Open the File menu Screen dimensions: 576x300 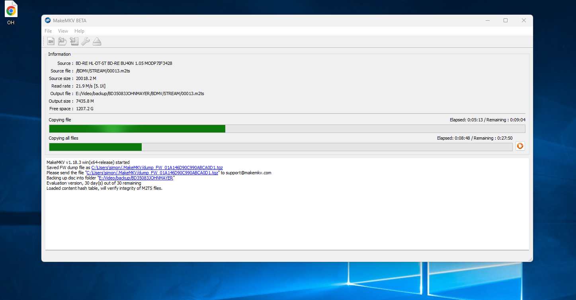coord(48,31)
